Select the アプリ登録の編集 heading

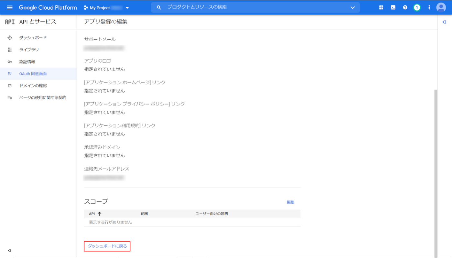pos(106,22)
